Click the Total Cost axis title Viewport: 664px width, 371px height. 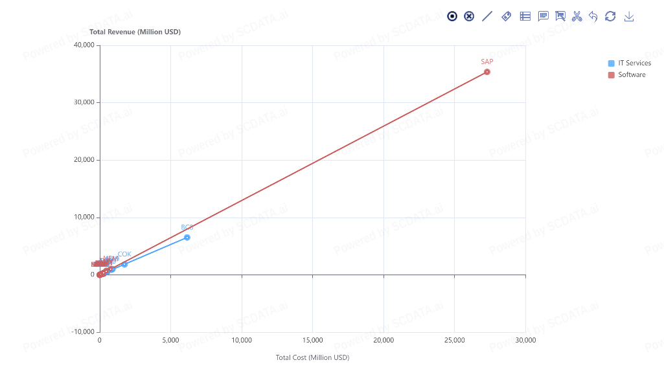[x=312, y=357]
